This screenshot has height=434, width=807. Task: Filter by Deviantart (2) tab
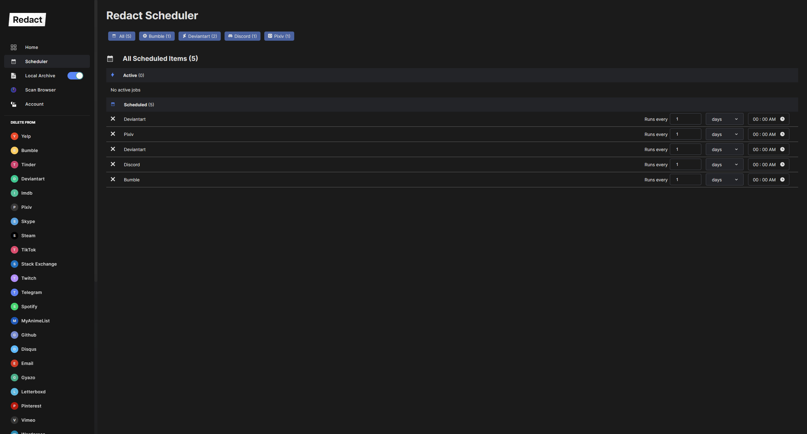(199, 36)
